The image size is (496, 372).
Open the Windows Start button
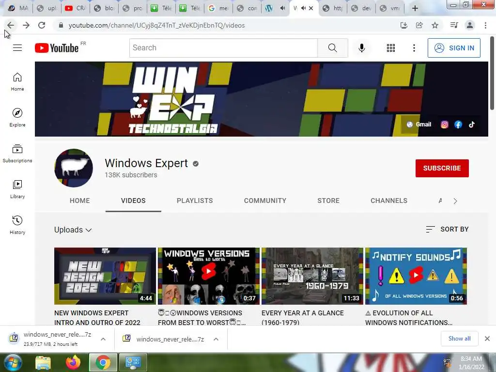coord(12,362)
